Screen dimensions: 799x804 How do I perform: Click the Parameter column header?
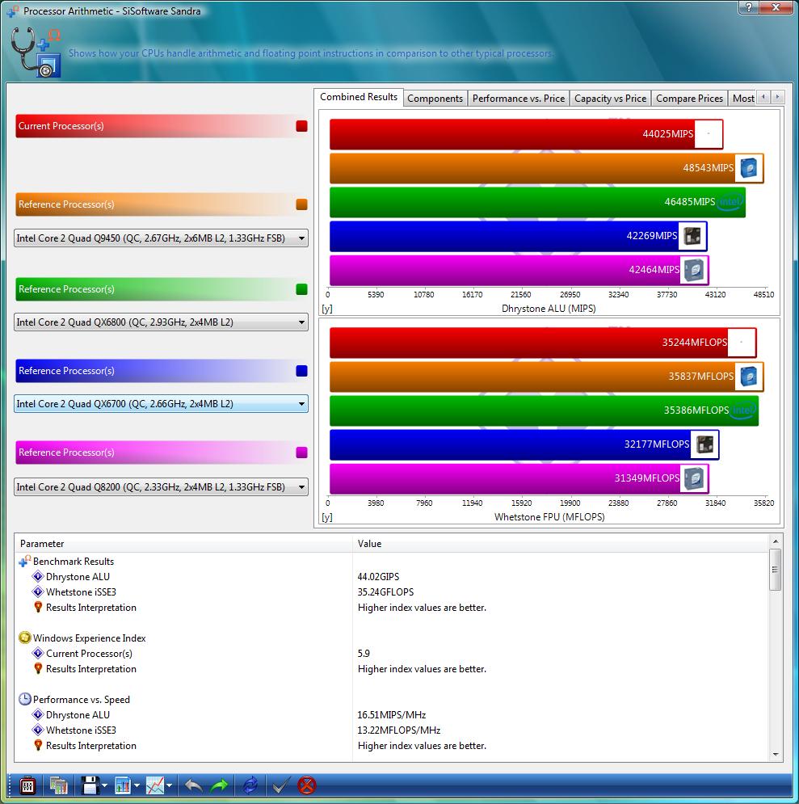[x=183, y=544]
